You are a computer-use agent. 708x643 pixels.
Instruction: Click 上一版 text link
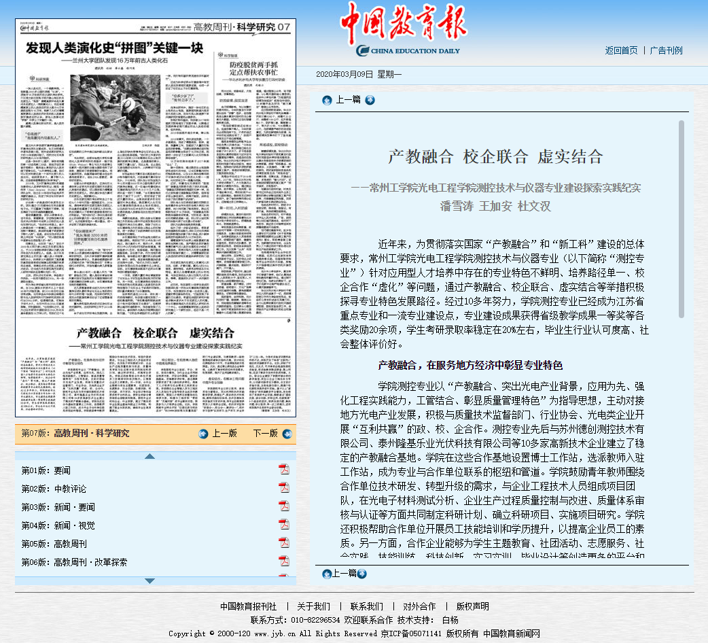224,434
